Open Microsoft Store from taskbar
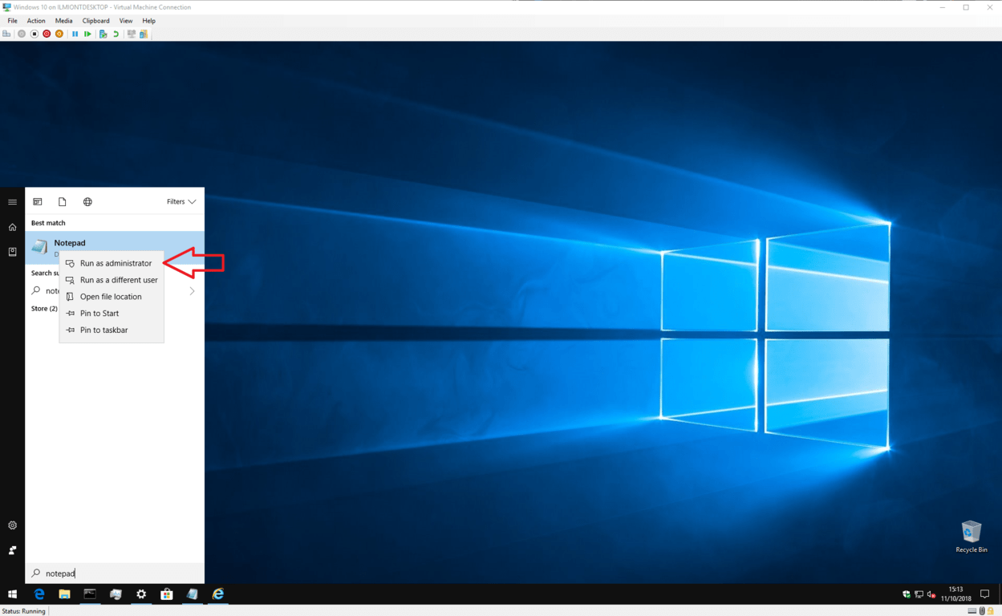This screenshot has width=1002, height=616. (167, 594)
